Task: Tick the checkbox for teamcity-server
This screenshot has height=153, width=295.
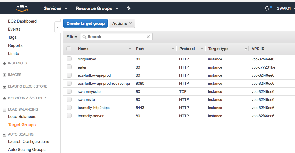Action: coord(69,116)
